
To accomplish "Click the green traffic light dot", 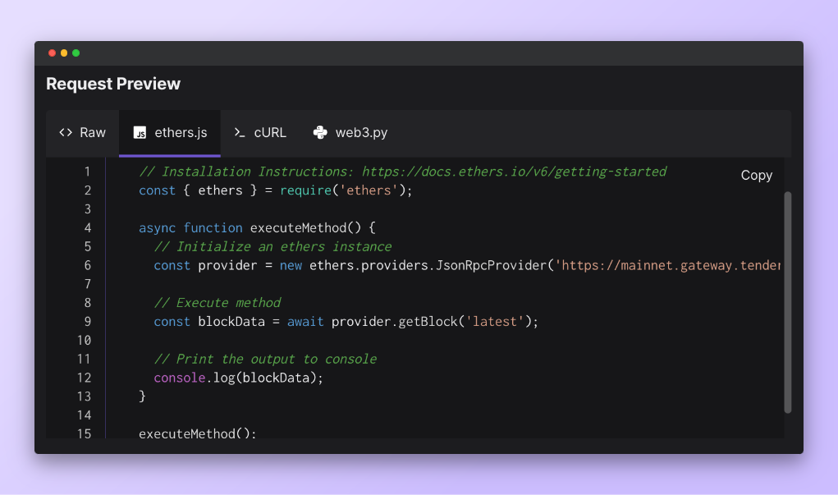I will (76, 53).
